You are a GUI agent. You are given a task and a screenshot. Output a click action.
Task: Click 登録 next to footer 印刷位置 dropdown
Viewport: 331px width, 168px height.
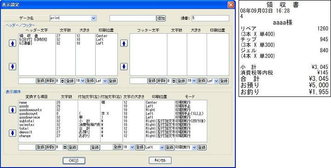click(x=224, y=81)
